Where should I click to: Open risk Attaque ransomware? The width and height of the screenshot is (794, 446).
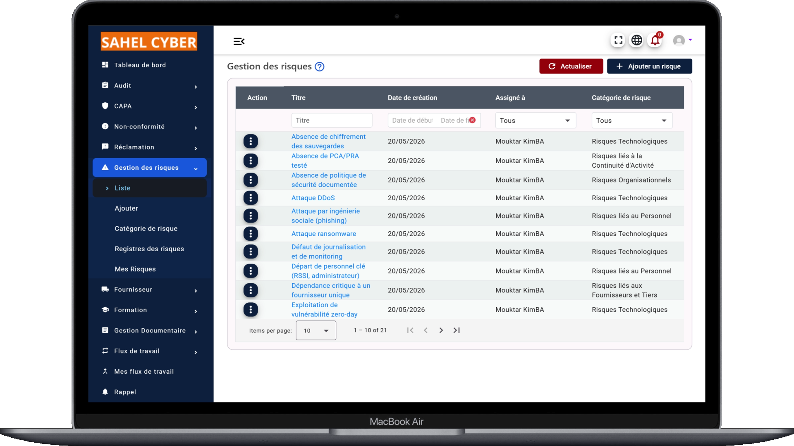(x=324, y=234)
